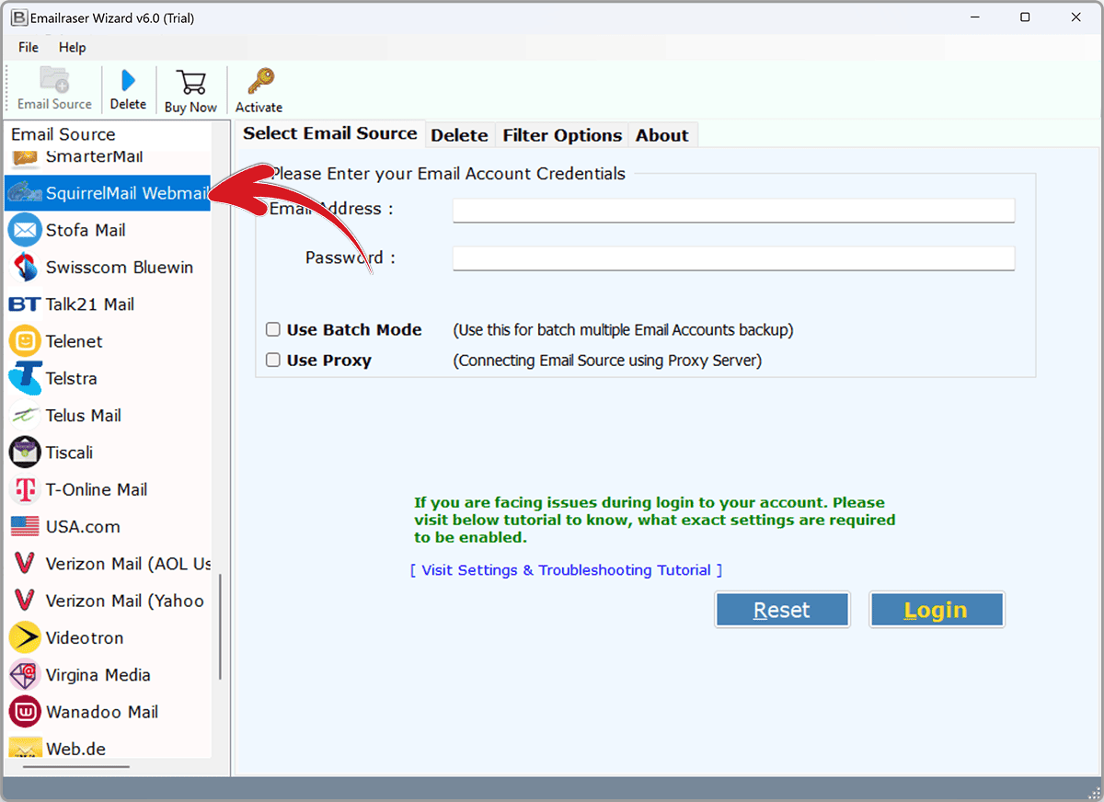Switch to the Delete tab

tap(459, 135)
